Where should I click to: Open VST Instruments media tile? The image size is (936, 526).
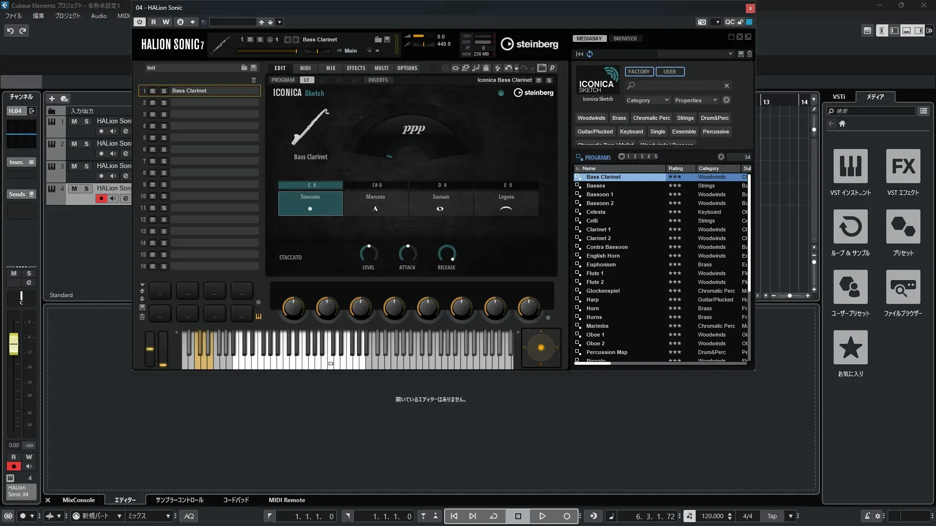pos(850,167)
